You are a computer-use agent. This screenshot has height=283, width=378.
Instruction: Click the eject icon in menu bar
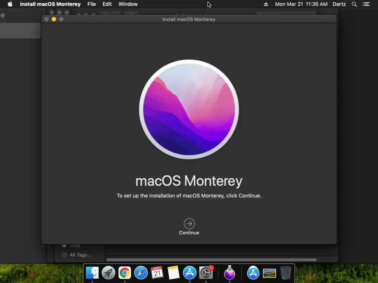(x=266, y=4)
